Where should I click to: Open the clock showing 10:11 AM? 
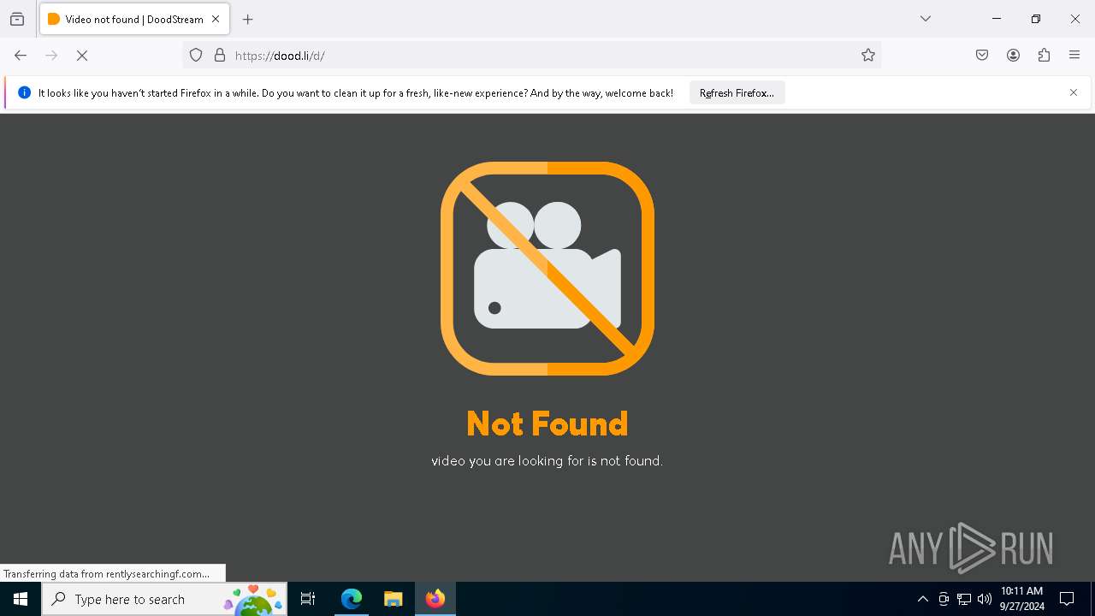coord(1022,599)
